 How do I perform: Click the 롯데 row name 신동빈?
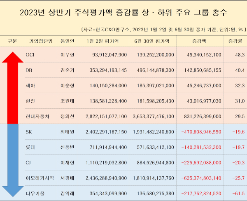(67, 147)
